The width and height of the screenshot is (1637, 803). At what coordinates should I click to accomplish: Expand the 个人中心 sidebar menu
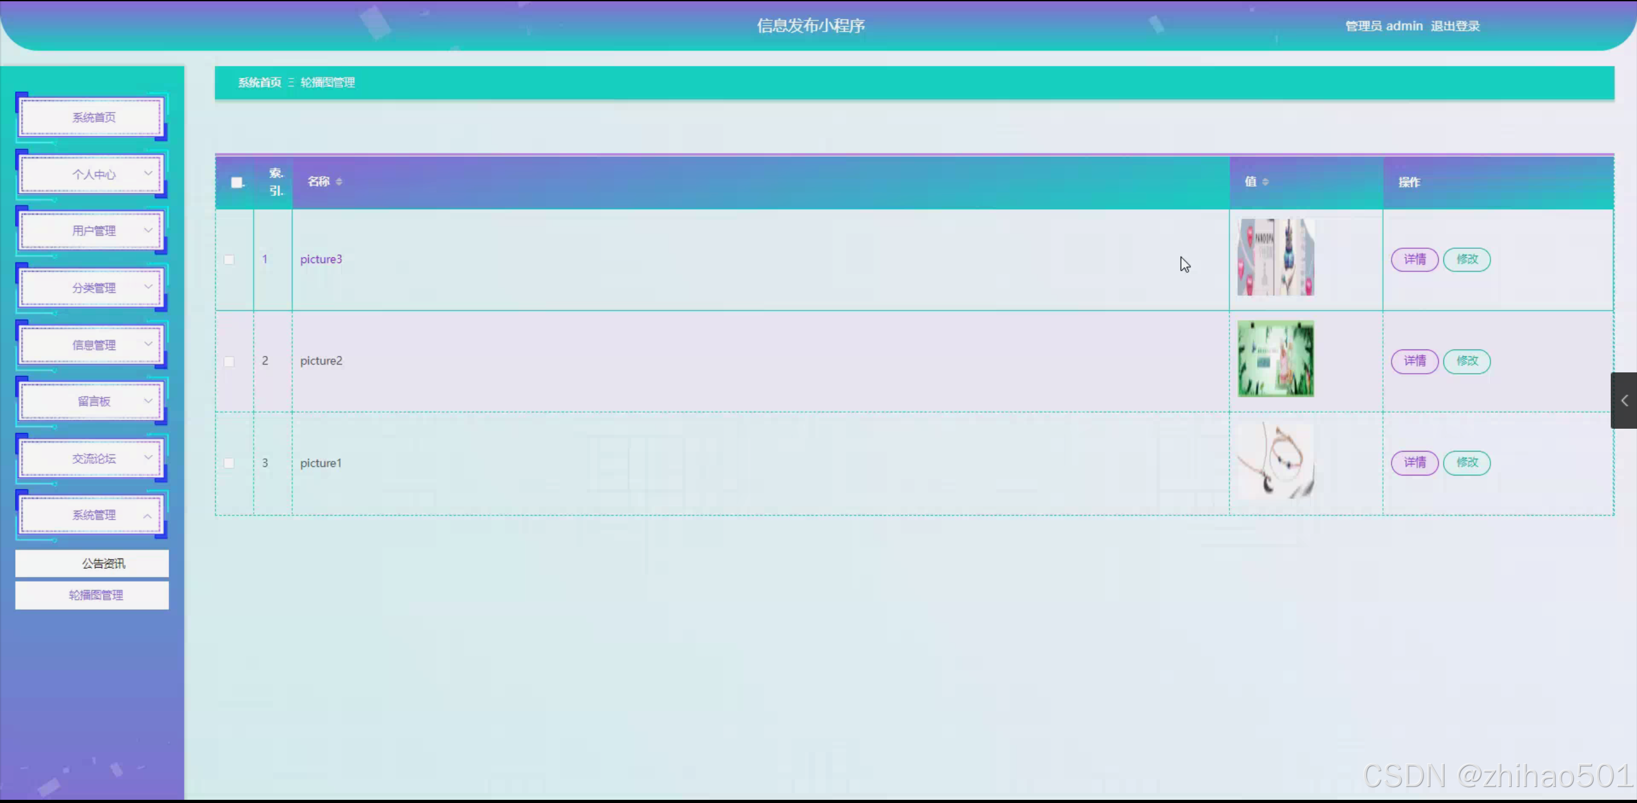click(x=93, y=174)
